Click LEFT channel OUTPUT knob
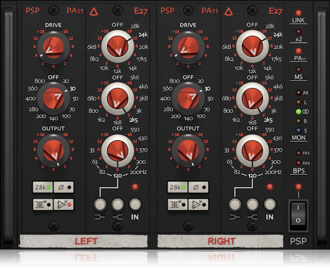 [53, 151]
